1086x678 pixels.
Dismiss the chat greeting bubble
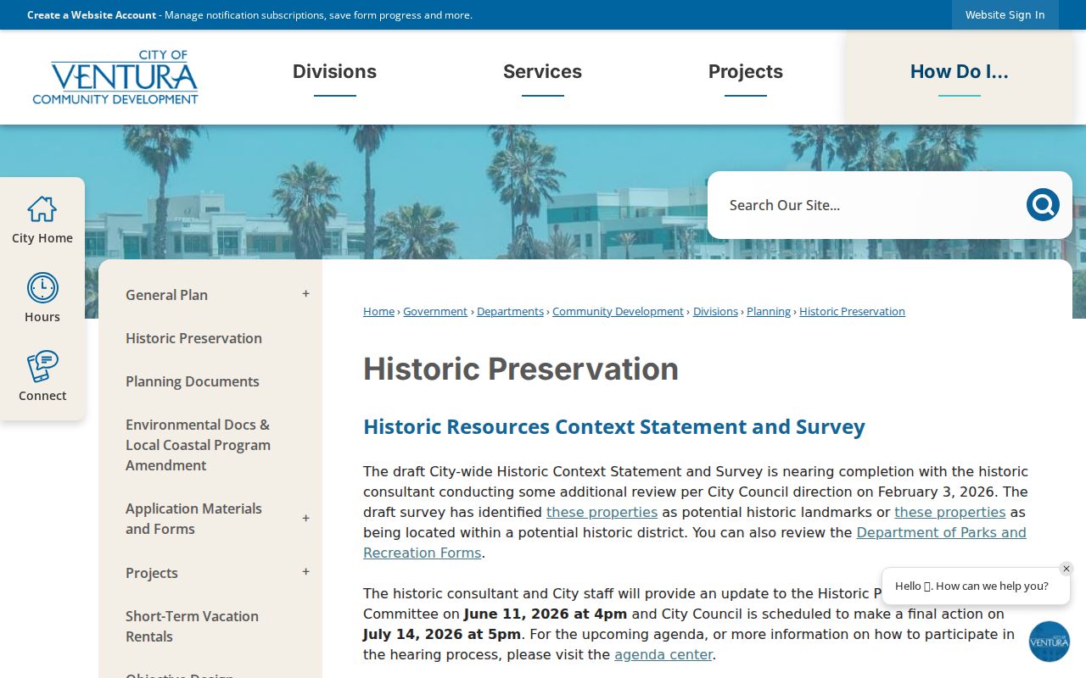tap(1066, 569)
